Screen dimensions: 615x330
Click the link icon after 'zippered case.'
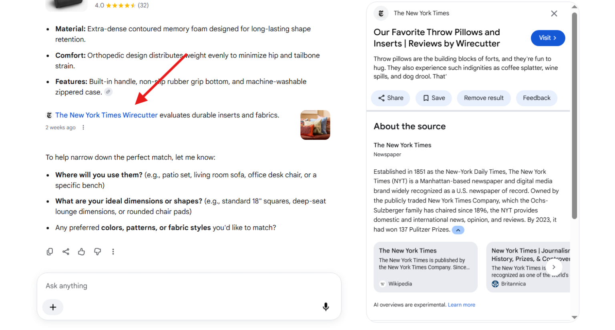pyautogui.click(x=108, y=92)
